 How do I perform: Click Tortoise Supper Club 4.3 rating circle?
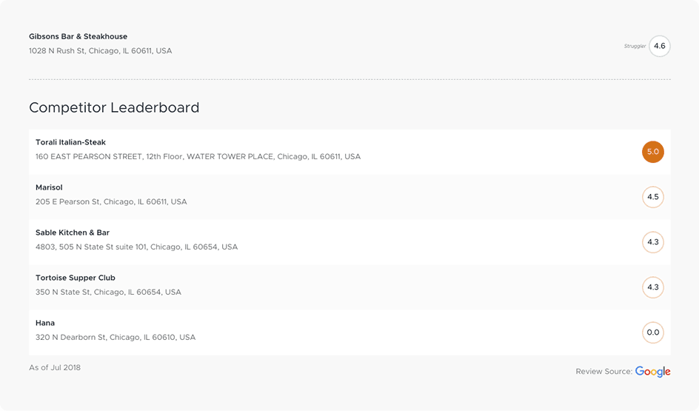click(652, 287)
